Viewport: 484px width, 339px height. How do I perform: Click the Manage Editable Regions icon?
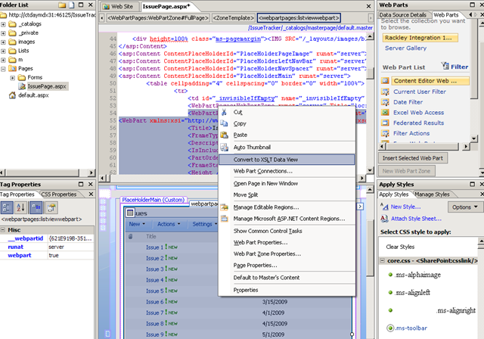click(224, 207)
